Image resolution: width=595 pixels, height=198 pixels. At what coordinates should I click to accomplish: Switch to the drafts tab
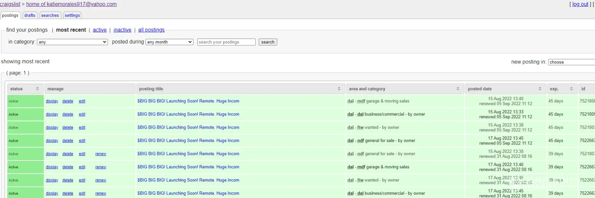[x=30, y=15]
